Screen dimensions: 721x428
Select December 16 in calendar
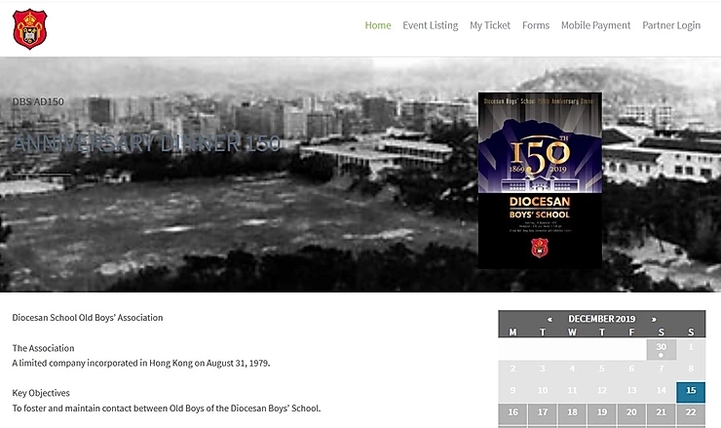[x=512, y=414]
